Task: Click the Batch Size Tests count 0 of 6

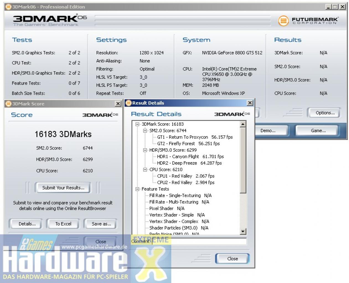Action: click(x=74, y=93)
